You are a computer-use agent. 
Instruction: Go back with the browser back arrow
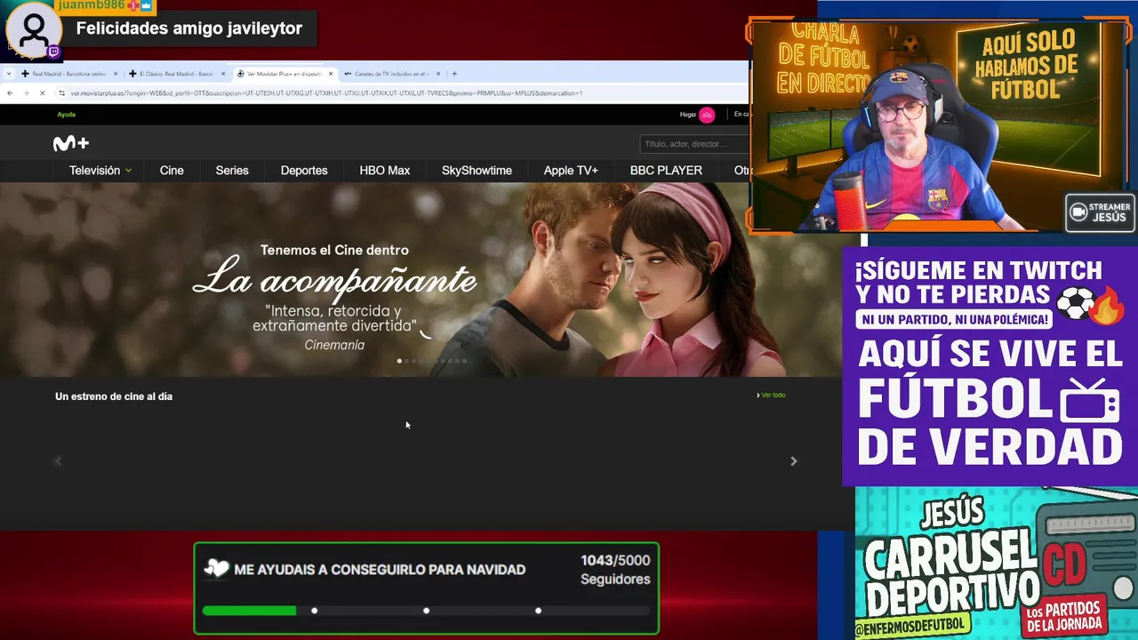10,93
